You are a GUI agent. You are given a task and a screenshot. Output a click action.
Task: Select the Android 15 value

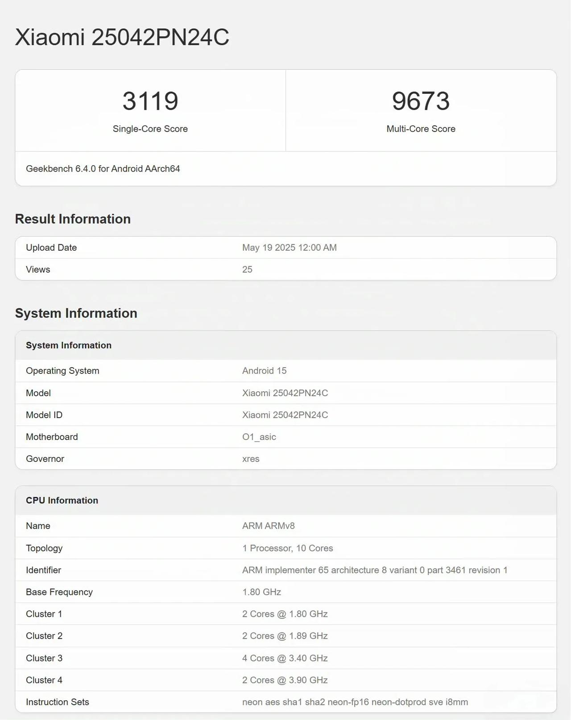tap(265, 371)
